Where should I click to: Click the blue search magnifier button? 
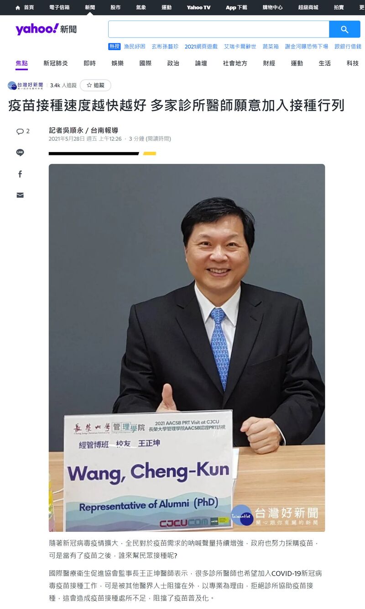click(x=344, y=29)
